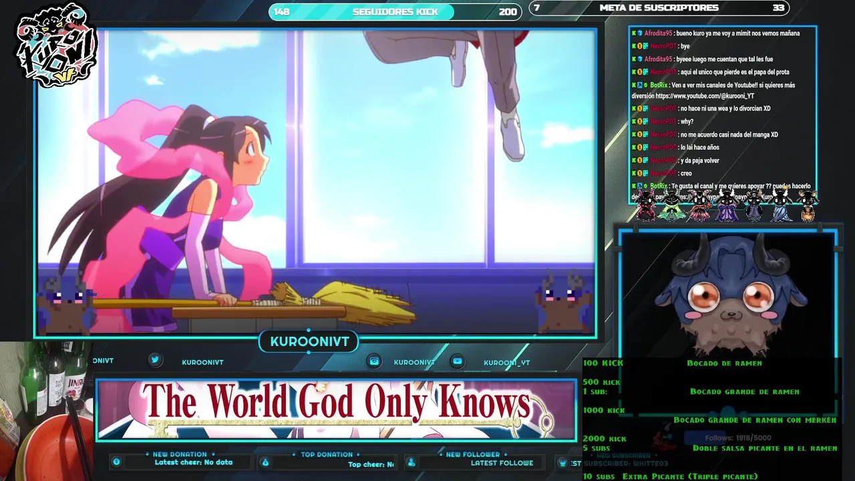Viewport: 855px width, 481px height.
Task: Click the person icon in New Follower box
Action: (411, 462)
